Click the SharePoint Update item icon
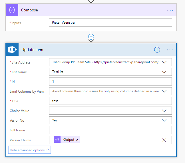 point(12,50)
